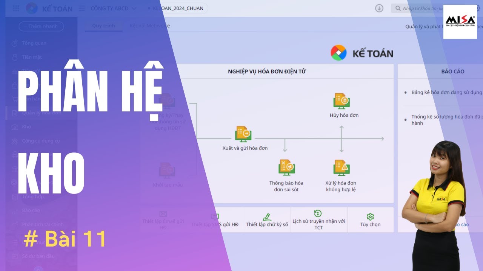Switch to the Kết nối MeInvoice tab

pyautogui.click(x=149, y=26)
